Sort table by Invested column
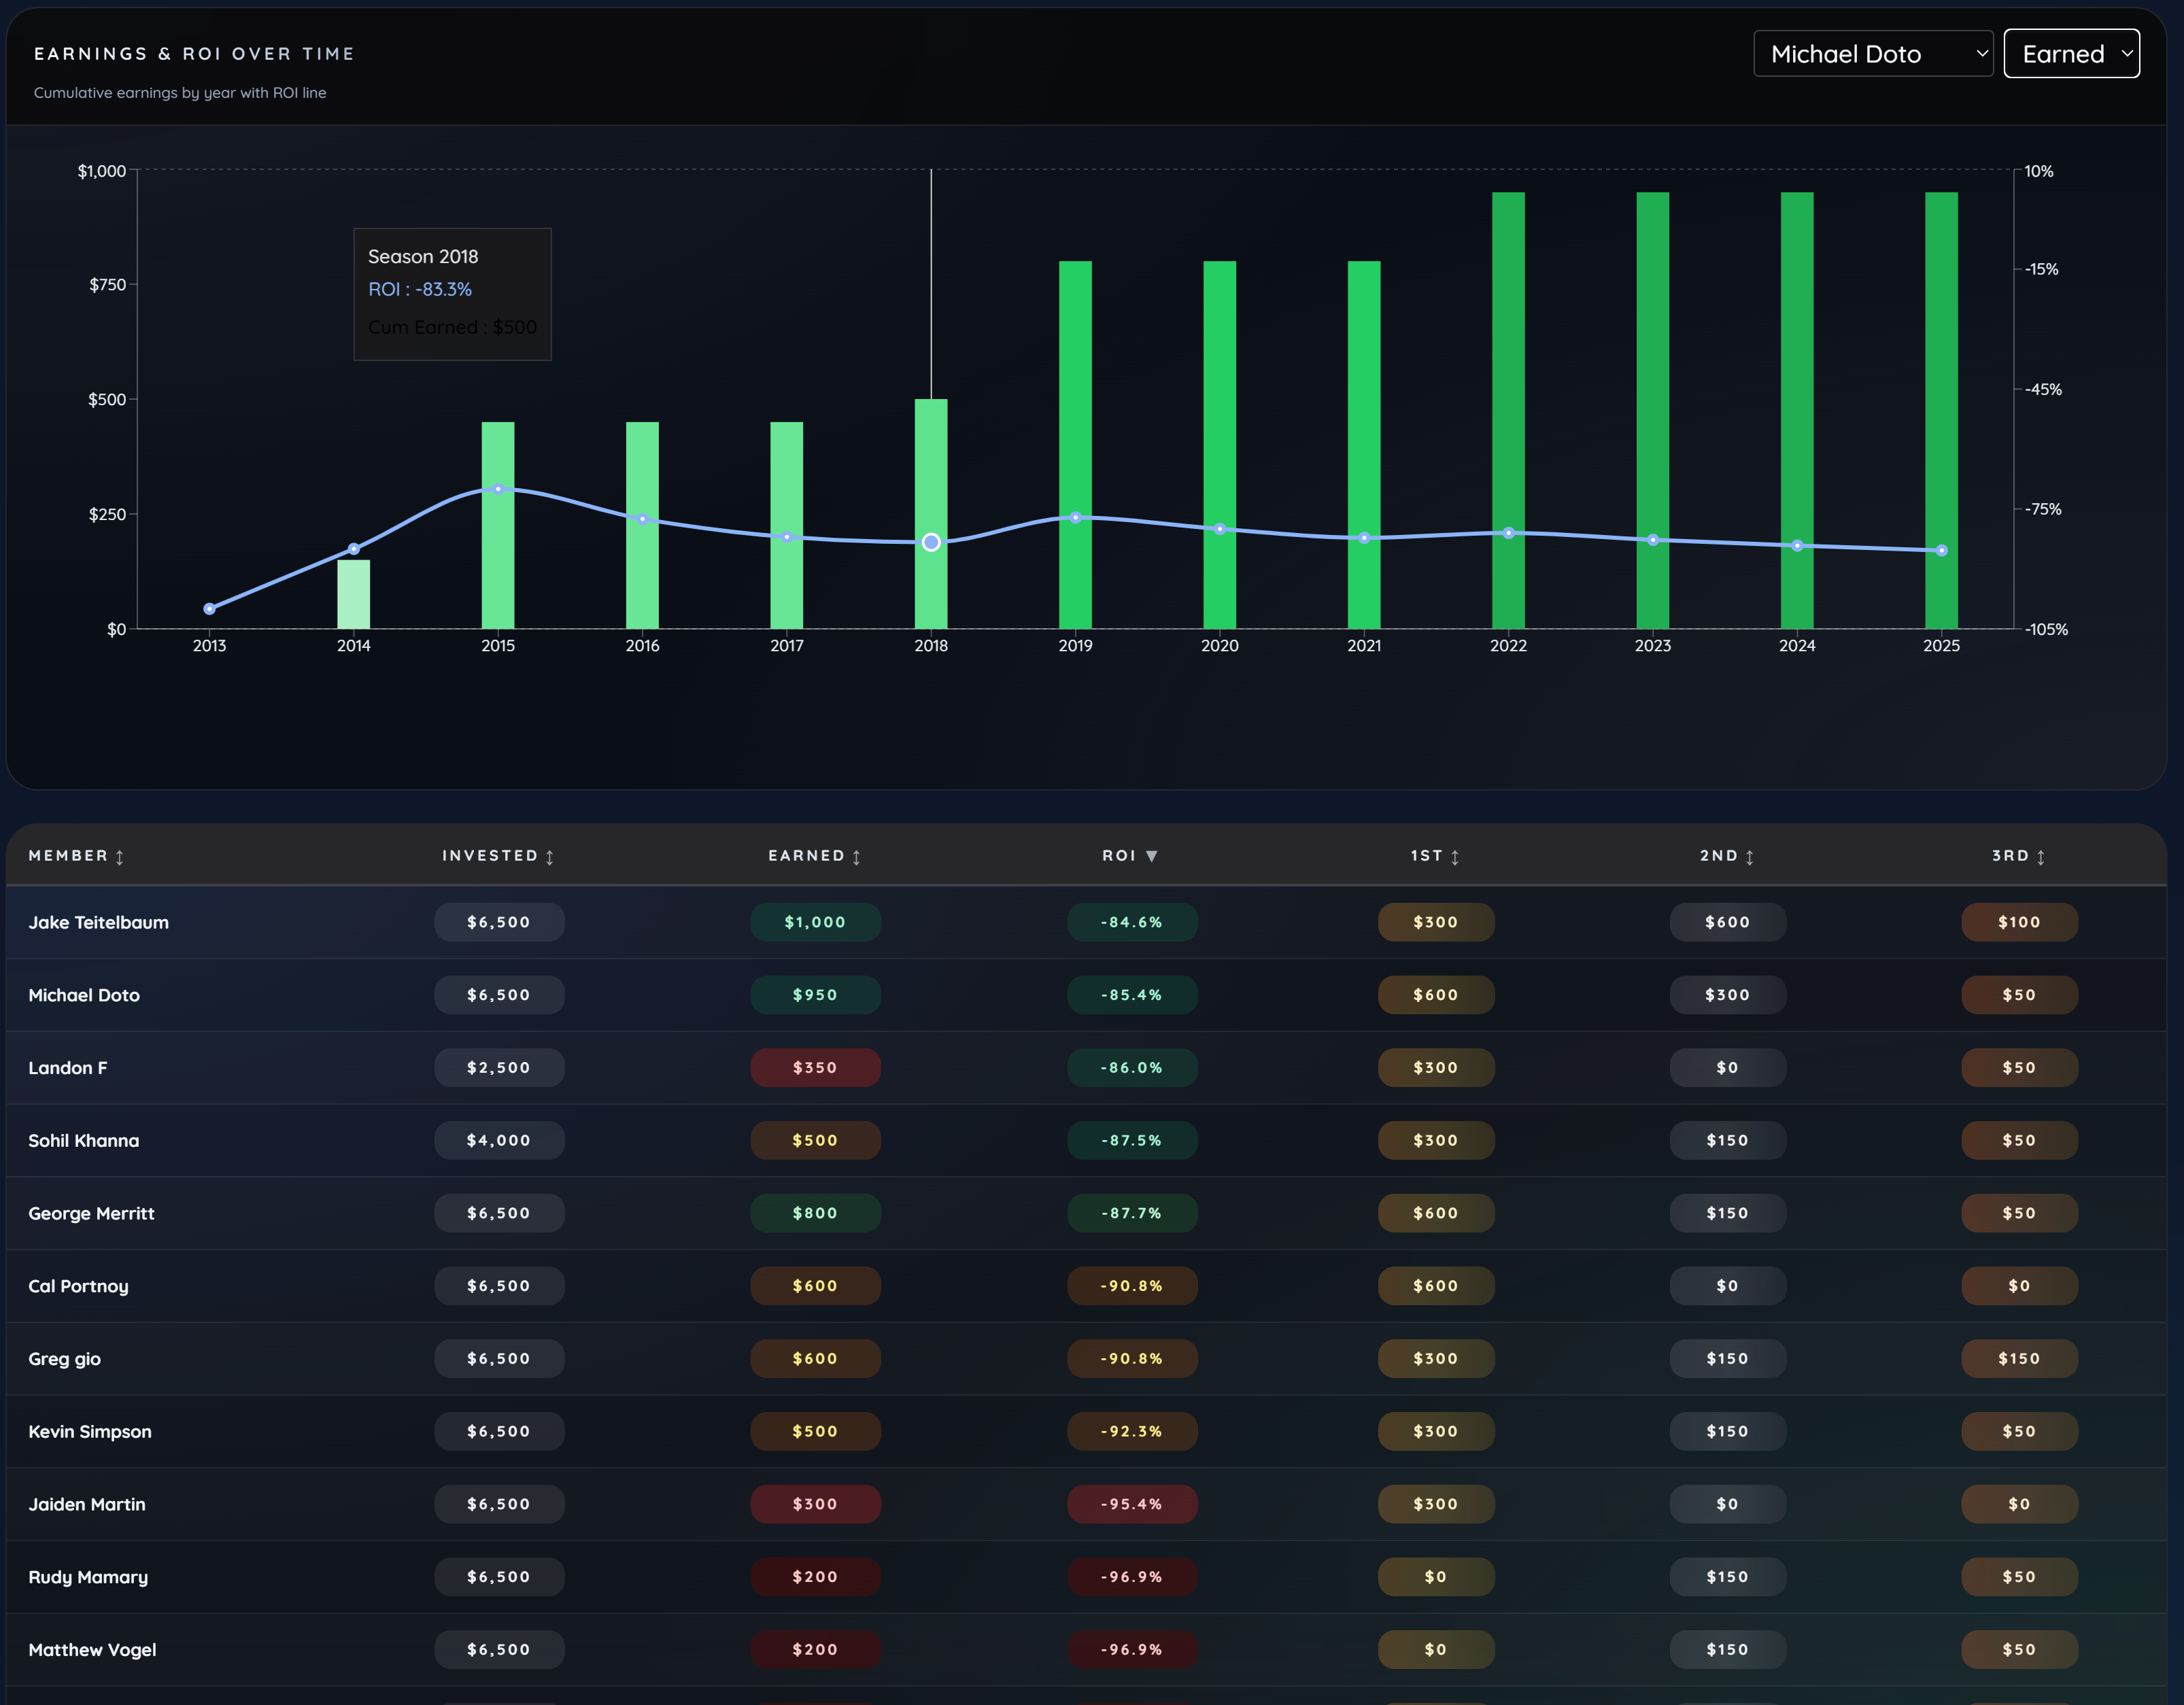The image size is (2184, 1705). pyautogui.click(x=498, y=856)
